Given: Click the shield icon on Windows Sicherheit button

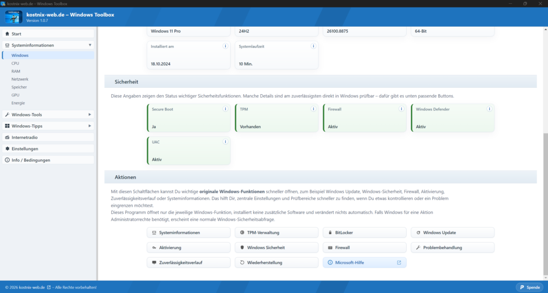Looking at the screenshot, I should (x=242, y=247).
